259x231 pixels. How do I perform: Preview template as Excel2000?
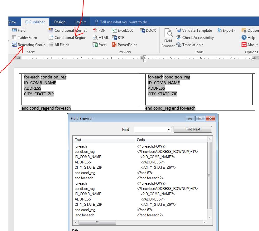point(122,31)
